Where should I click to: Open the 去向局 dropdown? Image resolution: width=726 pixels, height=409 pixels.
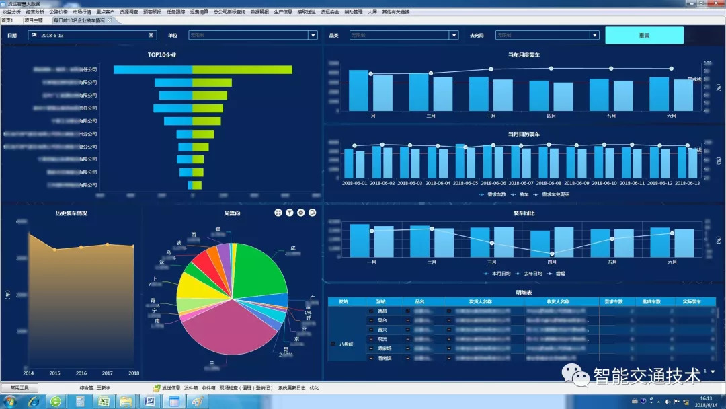(594, 35)
